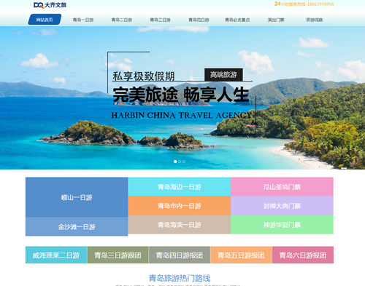This screenshot has height=286, width=365.
Task: Open the 青岛五日游报团 orange button
Action: (x=241, y=255)
